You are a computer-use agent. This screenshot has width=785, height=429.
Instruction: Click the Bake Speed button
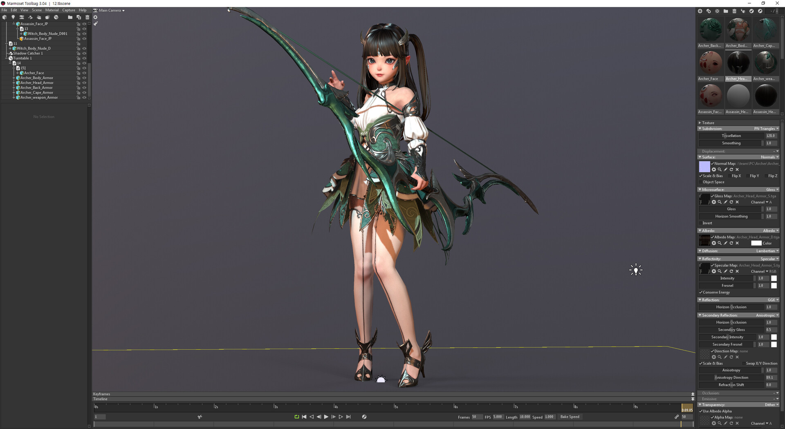(570, 417)
